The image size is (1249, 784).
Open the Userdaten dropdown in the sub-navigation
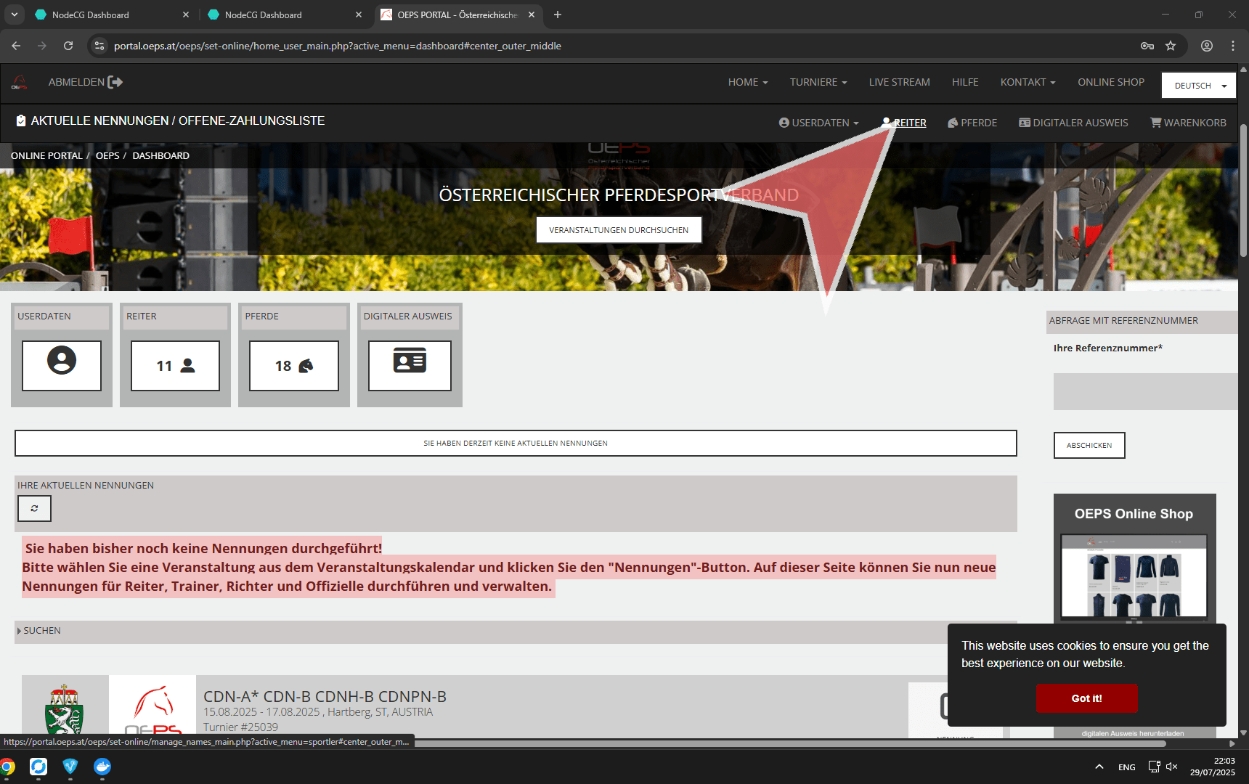click(818, 123)
